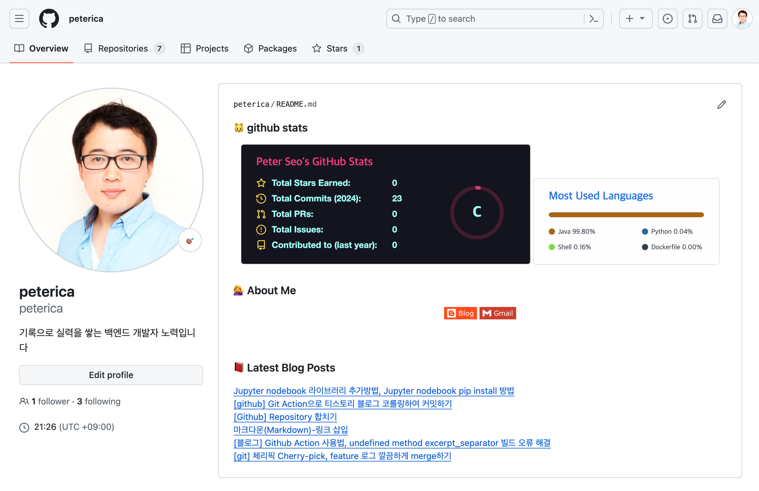
Task: Open the Gmail badge link
Action: 498,313
